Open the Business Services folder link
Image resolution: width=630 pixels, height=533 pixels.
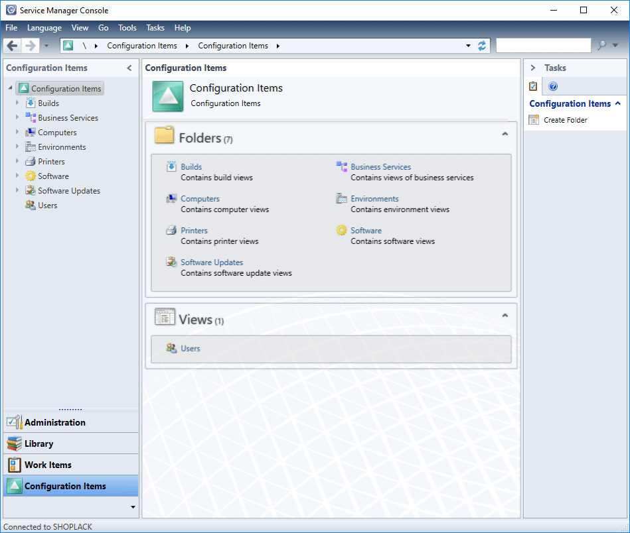tap(381, 166)
